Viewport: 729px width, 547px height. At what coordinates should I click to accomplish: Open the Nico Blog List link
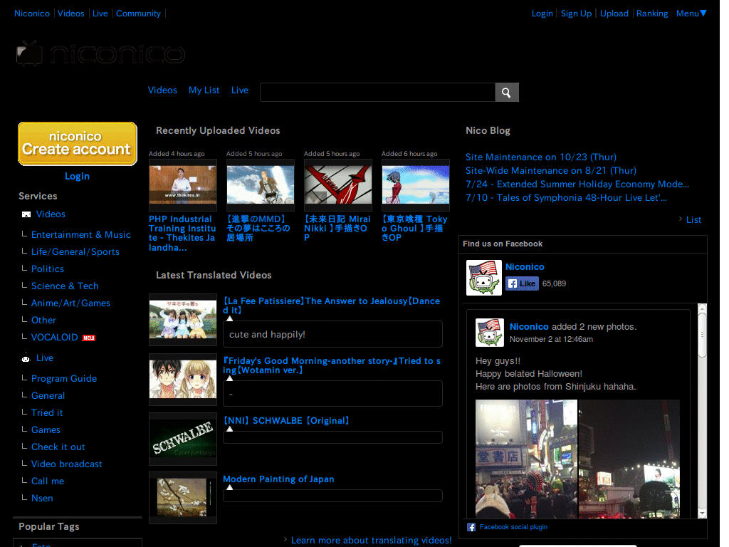(693, 220)
